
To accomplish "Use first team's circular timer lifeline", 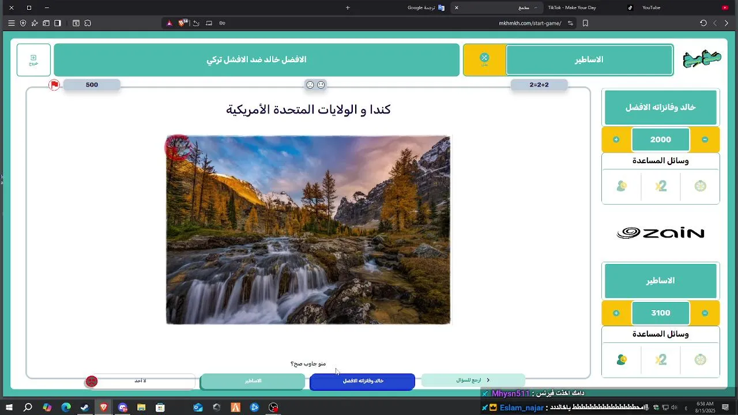I will [x=700, y=186].
